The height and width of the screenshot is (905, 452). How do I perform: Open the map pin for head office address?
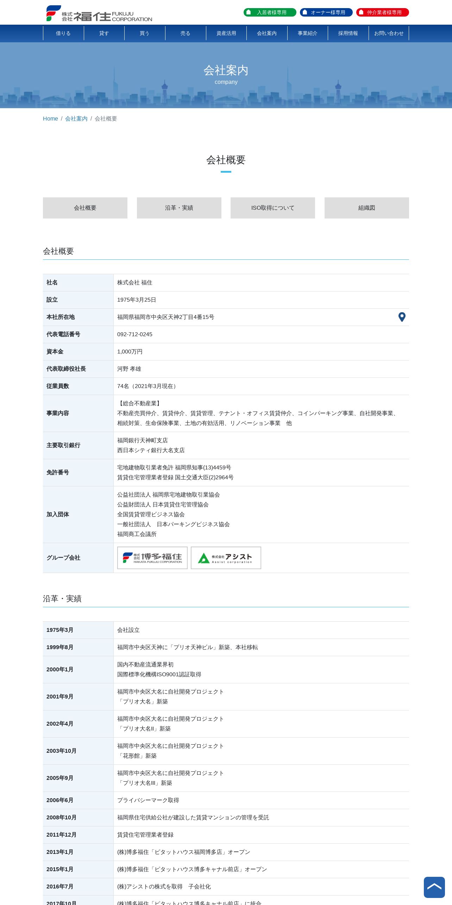[402, 317]
